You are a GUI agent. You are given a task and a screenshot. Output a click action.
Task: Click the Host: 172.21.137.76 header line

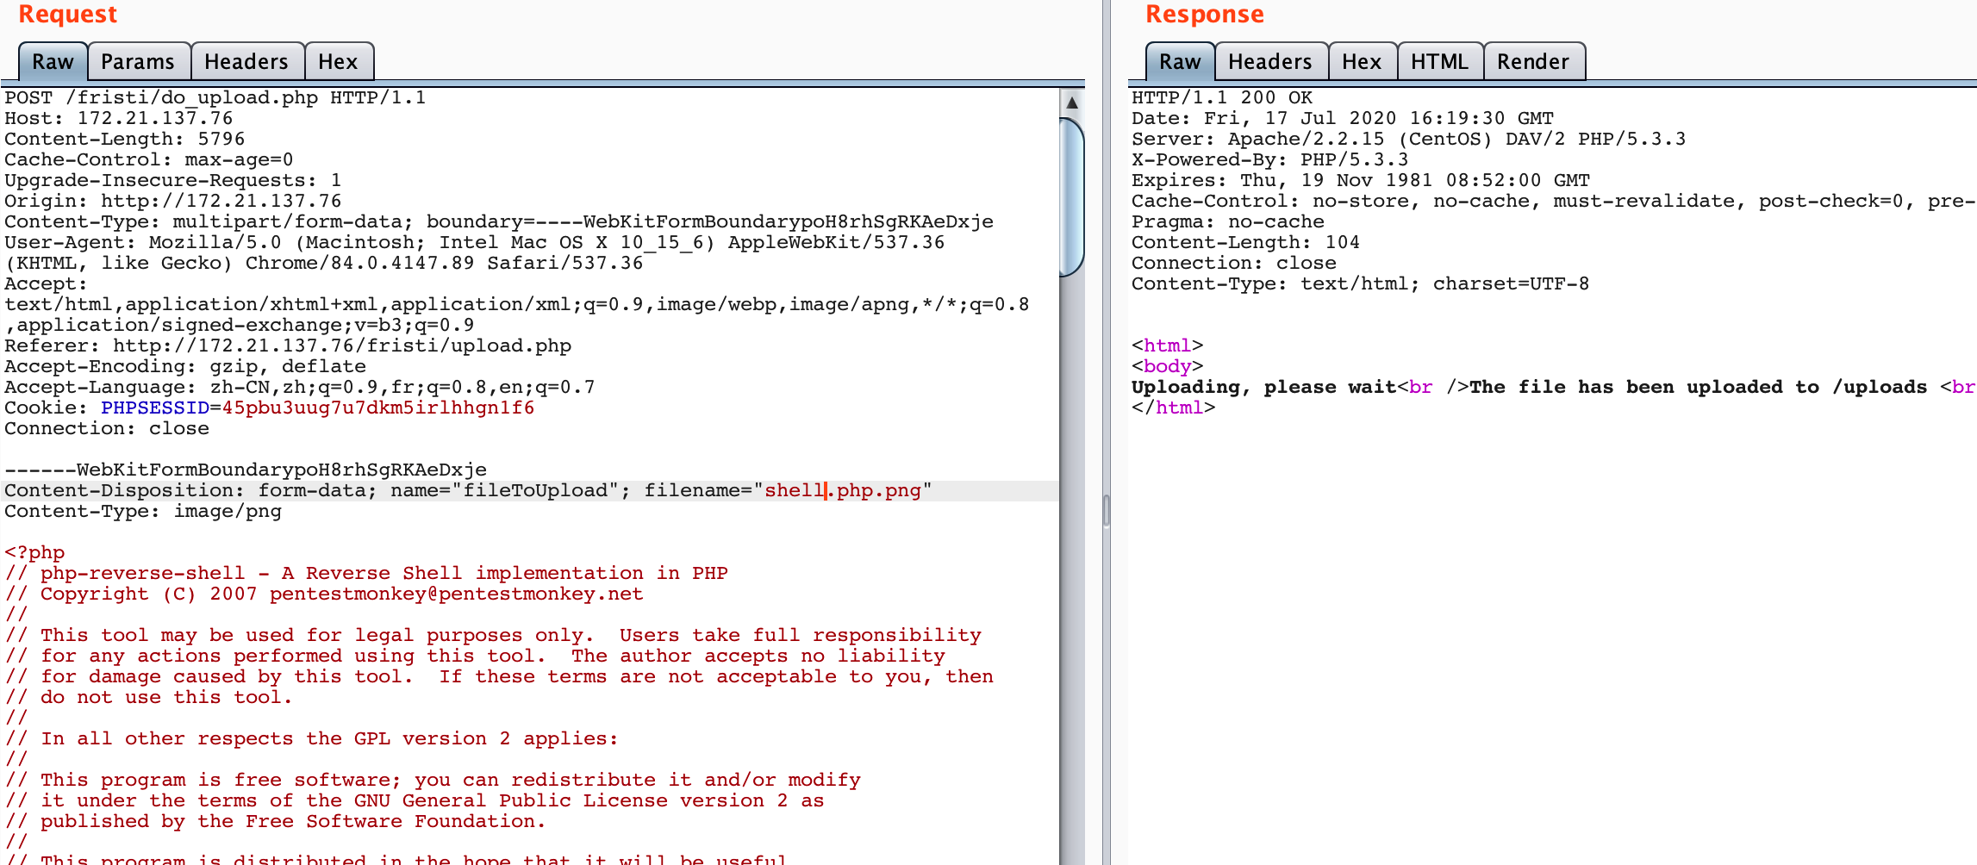(119, 118)
